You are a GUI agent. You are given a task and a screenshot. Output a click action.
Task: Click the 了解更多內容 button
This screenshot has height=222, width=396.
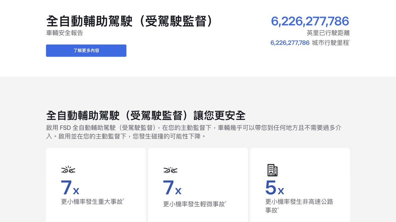(86, 51)
